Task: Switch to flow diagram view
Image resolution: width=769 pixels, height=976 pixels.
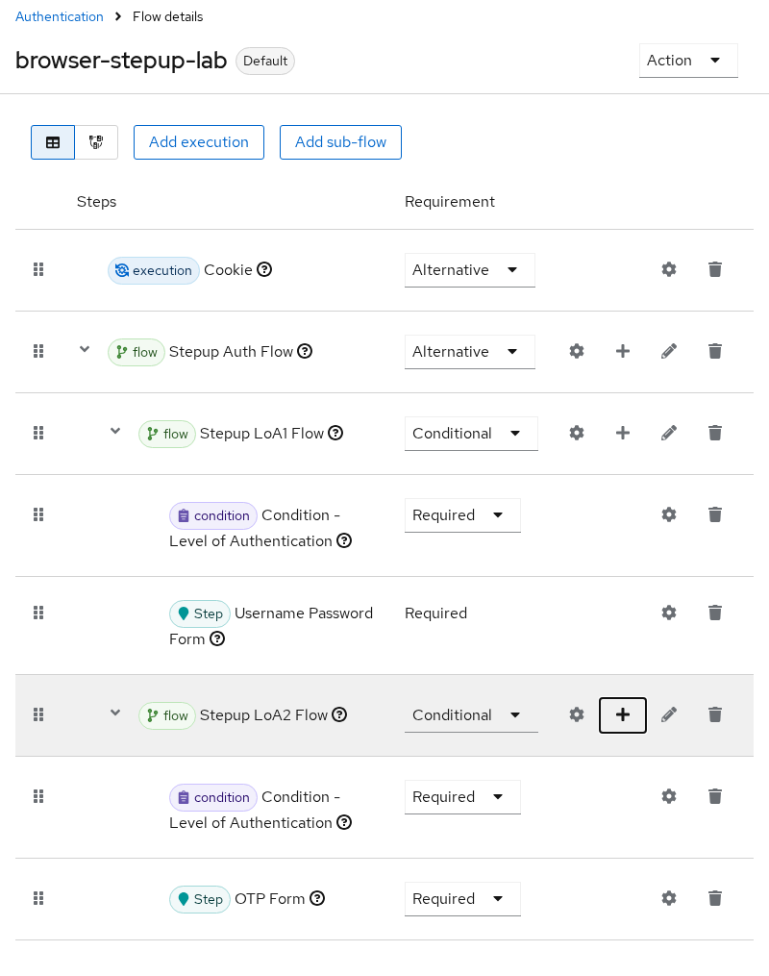Action: 96,142
